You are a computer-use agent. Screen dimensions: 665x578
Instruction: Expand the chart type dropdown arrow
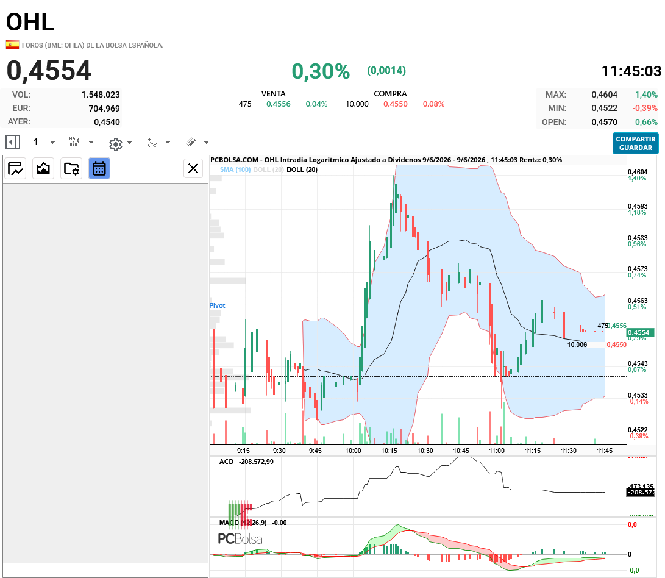click(91, 143)
